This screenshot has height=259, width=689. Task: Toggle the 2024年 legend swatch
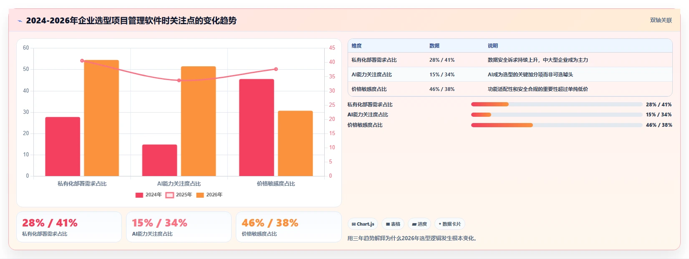(x=139, y=195)
